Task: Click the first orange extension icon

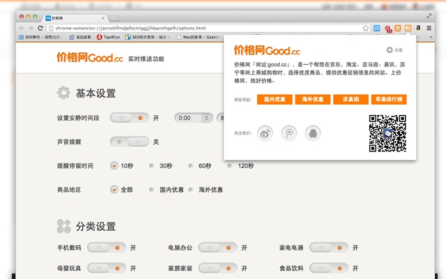Action: click(398, 28)
